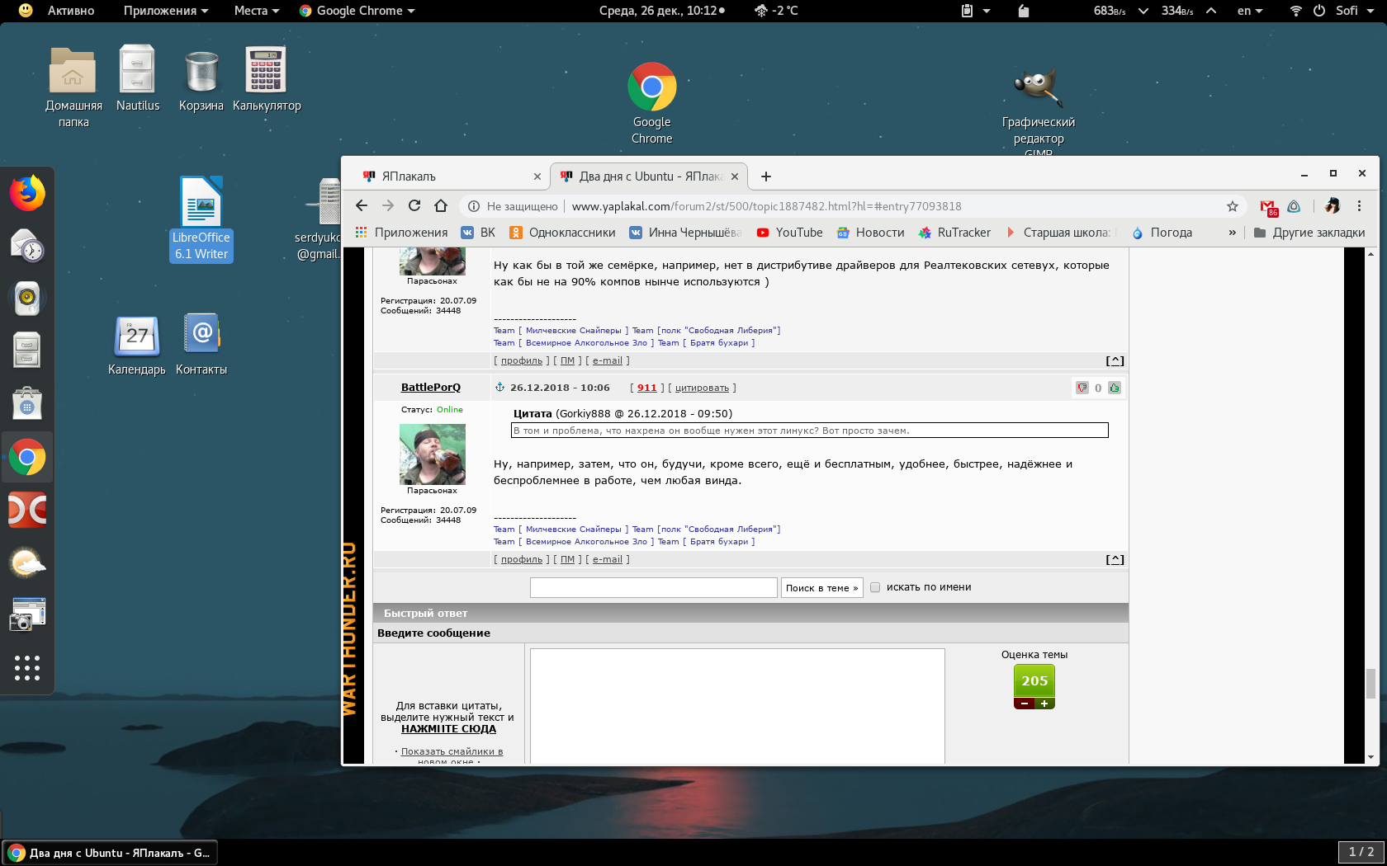
Task: Open clipboard indicator dropdown in top bar
Action: (975, 11)
